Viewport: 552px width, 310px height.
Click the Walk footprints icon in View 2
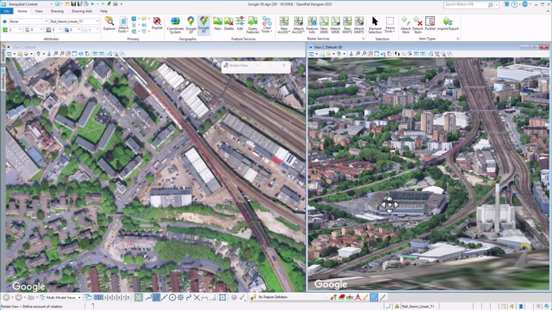pos(397,54)
